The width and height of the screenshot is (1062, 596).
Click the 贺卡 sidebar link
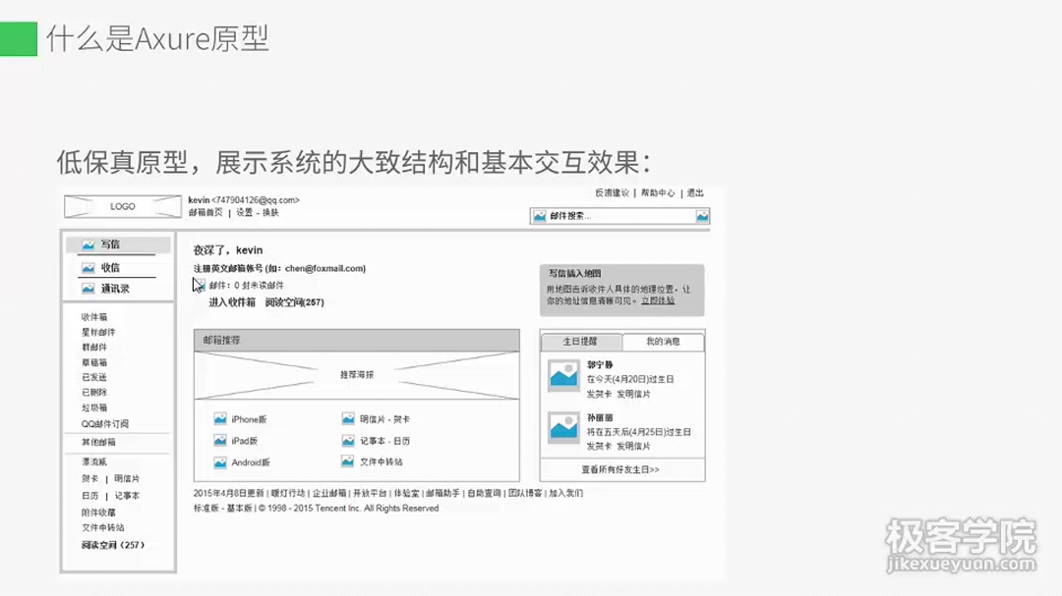(x=90, y=479)
